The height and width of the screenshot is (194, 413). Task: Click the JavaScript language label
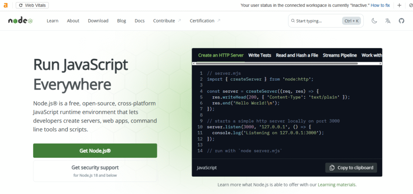pos(207,167)
